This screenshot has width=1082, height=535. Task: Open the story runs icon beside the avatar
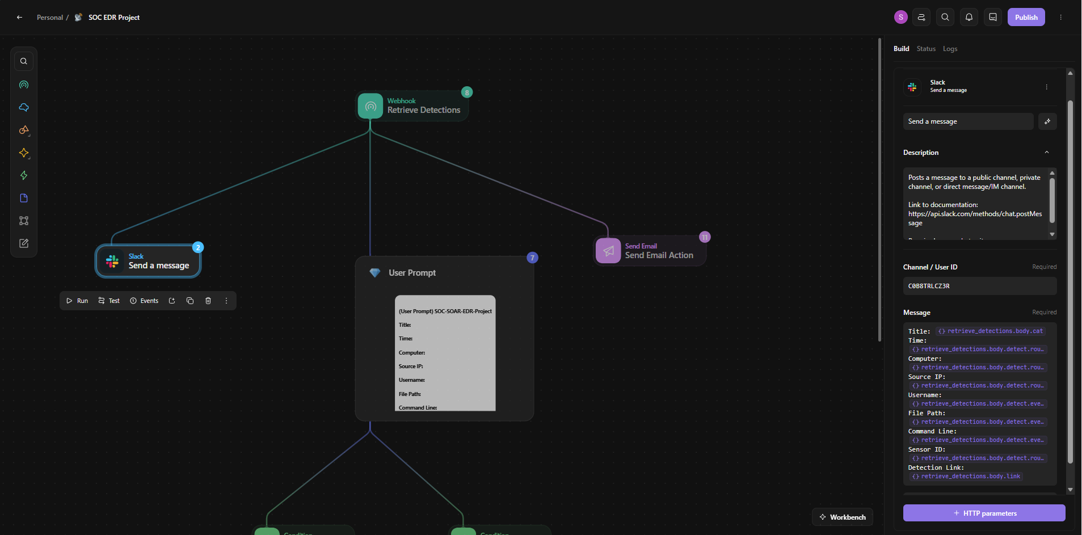click(921, 17)
